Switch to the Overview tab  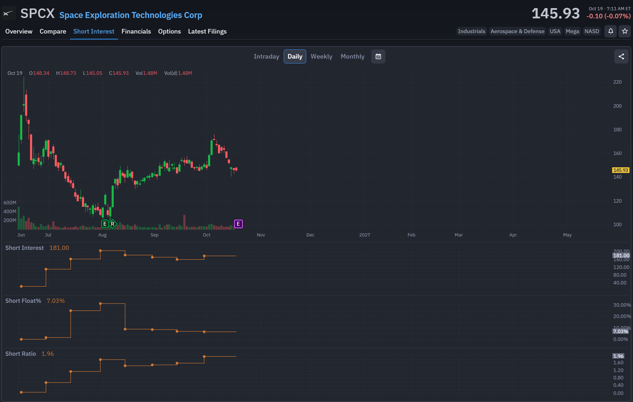pos(19,31)
